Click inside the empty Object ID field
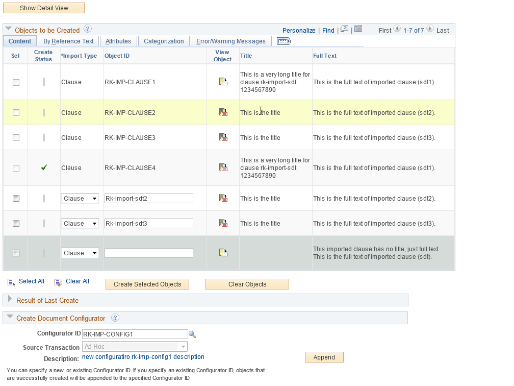Screen dimensions: 514x386 coord(148,253)
